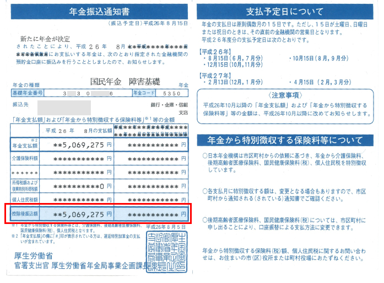Click the text 厚生労働省 at bottom left
Image resolution: width=384 pixels, height=283 pixels.
33,256
